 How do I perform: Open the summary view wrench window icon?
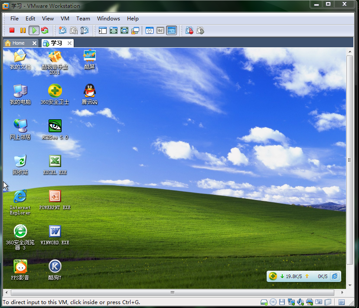150,30
